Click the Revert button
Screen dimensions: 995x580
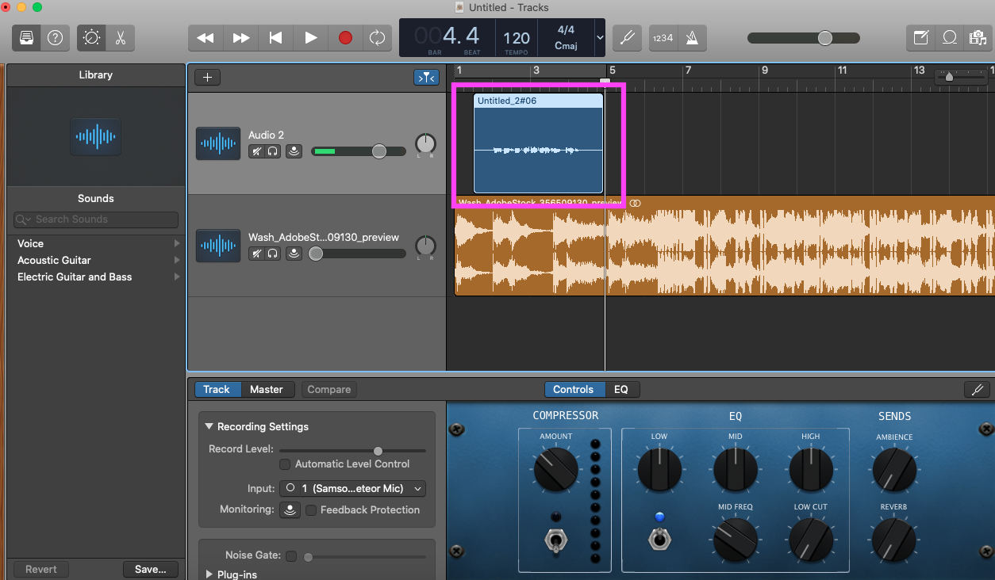tap(41, 569)
